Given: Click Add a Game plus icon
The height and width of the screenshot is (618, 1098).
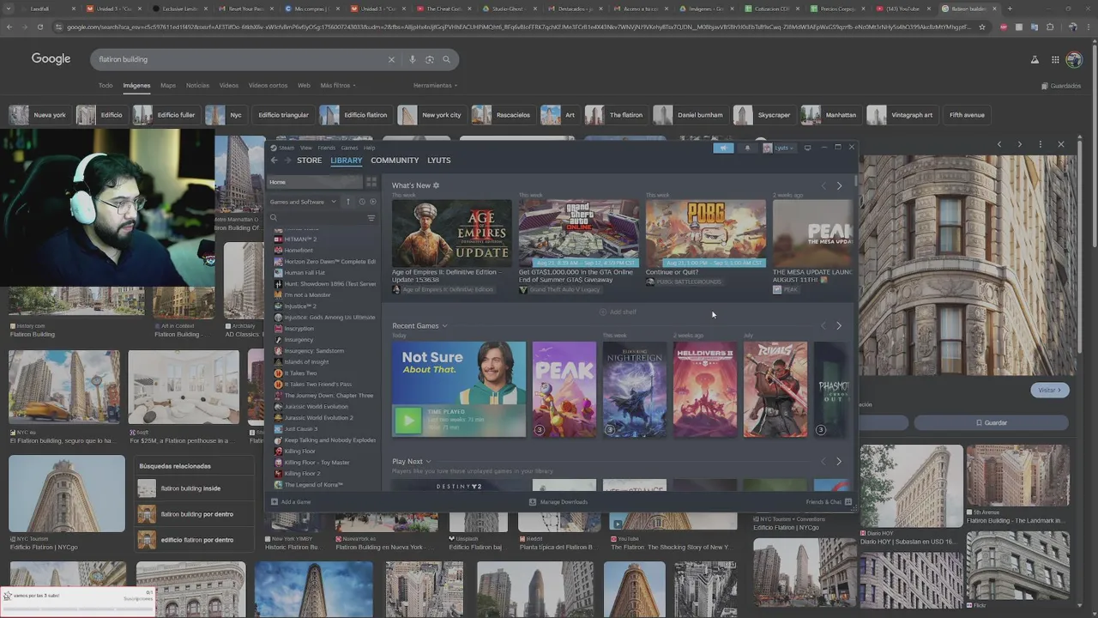Looking at the screenshot, I should [274, 502].
